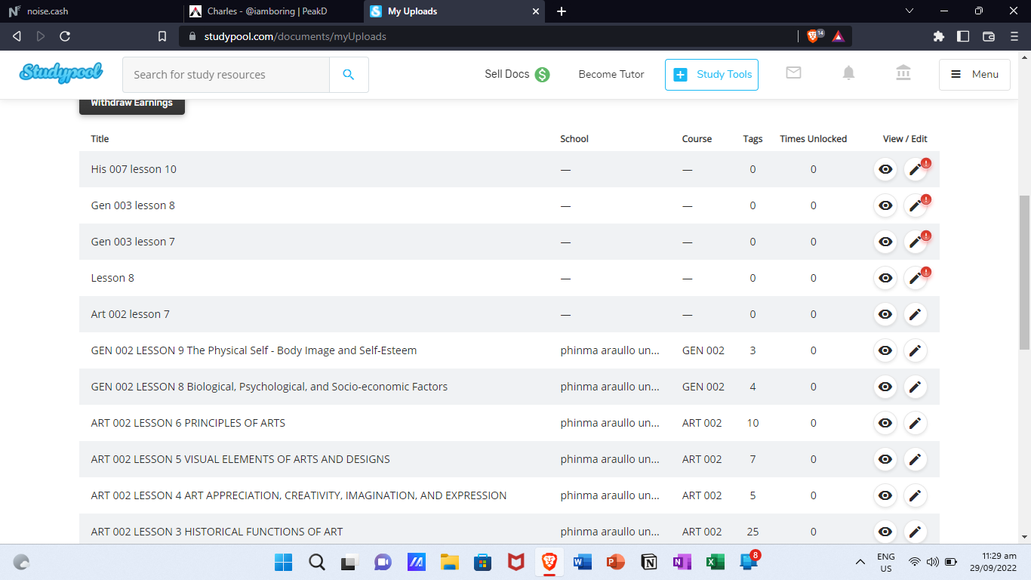Click the Brave Shields icon

point(814,35)
